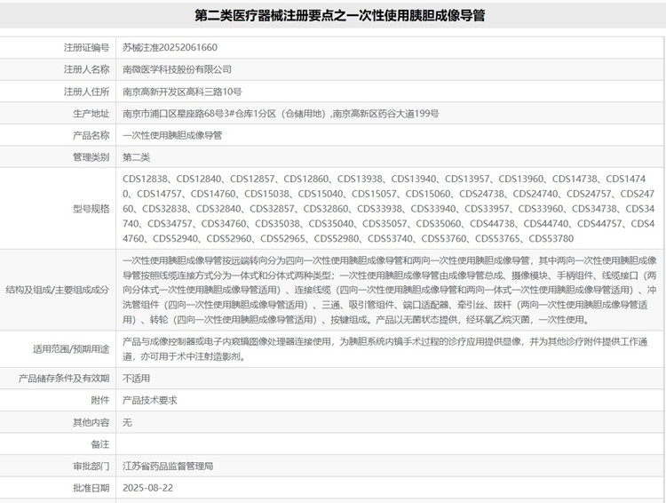Click the model code CDS12838
666x503 pixels.
coord(145,179)
